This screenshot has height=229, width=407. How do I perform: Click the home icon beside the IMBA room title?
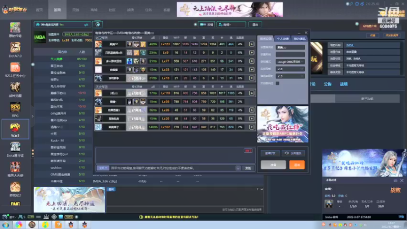(x=38, y=24)
